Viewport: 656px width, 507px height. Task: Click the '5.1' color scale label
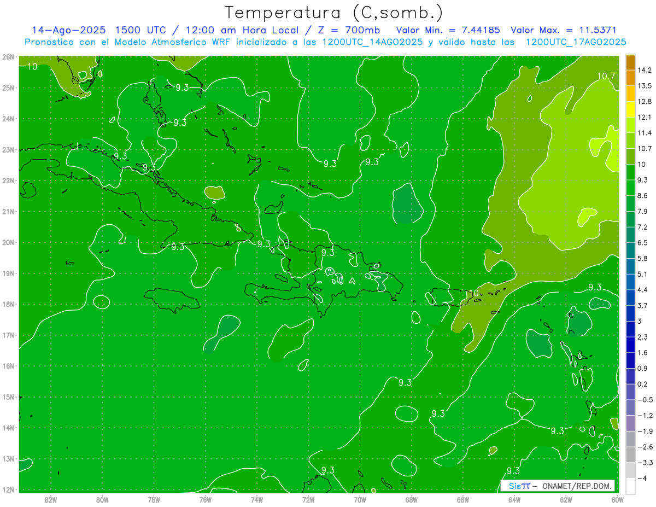pyautogui.click(x=643, y=274)
